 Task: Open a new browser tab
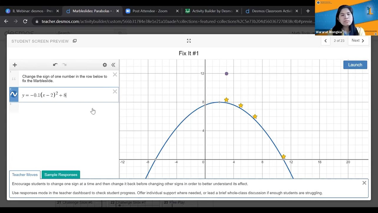(x=308, y=11)
